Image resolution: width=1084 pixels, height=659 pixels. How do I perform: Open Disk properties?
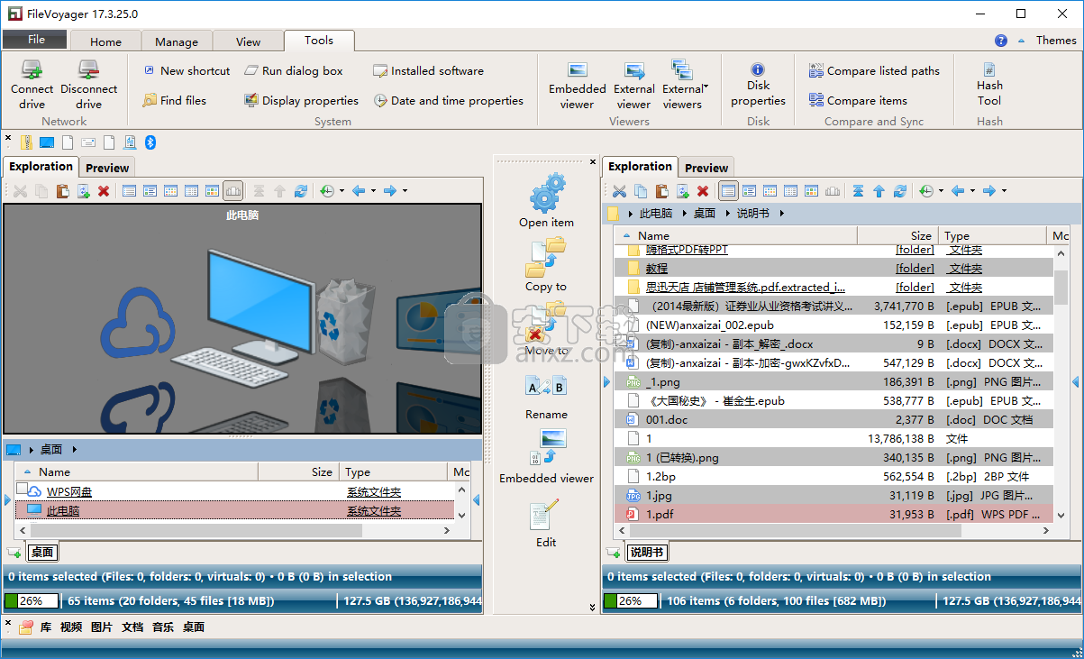point(758,85)
